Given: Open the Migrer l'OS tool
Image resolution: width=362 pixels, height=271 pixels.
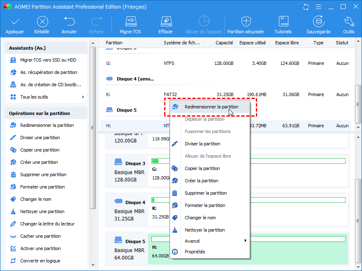Looking at the screenshot, I should [130, 22].
